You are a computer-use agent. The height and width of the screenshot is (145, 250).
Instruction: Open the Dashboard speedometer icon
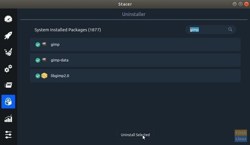(8, 19)
